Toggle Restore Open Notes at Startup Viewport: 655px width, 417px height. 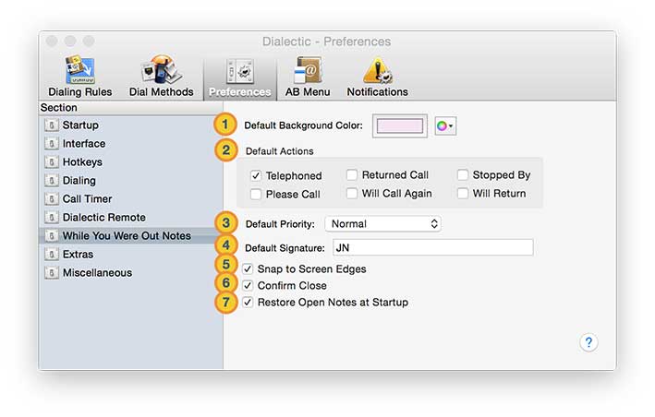pos(248,303)
